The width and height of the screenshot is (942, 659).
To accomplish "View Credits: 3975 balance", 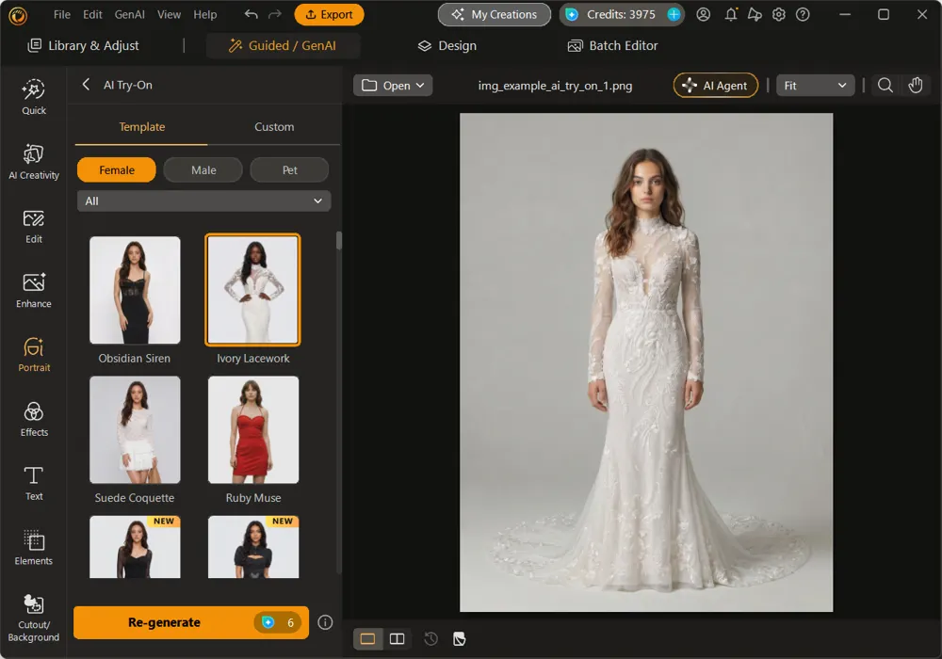I will pyautogui.click(x=621, y=14).
